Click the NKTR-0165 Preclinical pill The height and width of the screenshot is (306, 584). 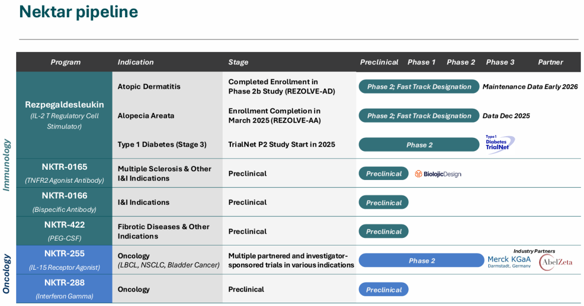pyautogui.click(x=383, y=174)
